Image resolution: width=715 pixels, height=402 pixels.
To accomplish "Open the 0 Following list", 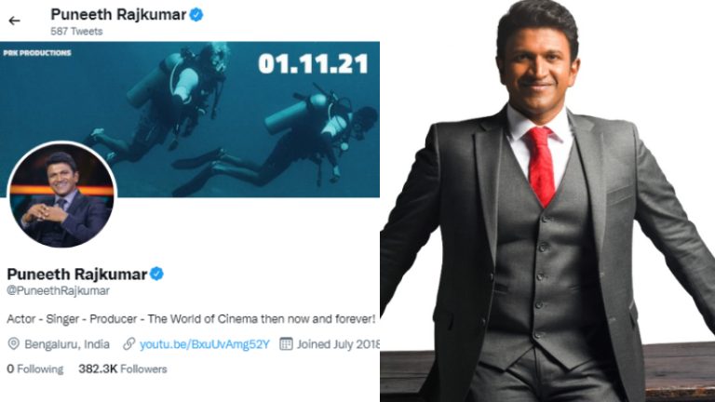I will click(35, 368).
